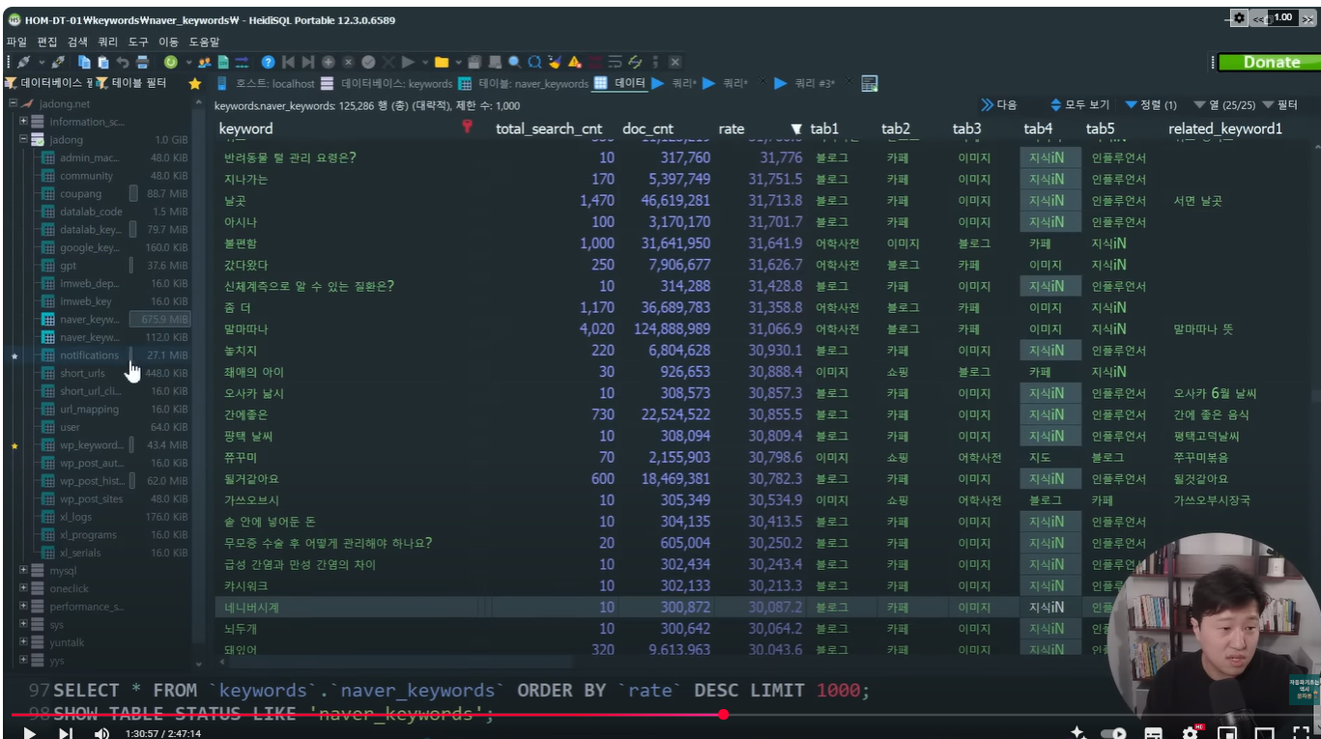The height and width of the screenshot is (739, 1321).
Task: Click the 다음 next rows button
Action: [999, 104]
